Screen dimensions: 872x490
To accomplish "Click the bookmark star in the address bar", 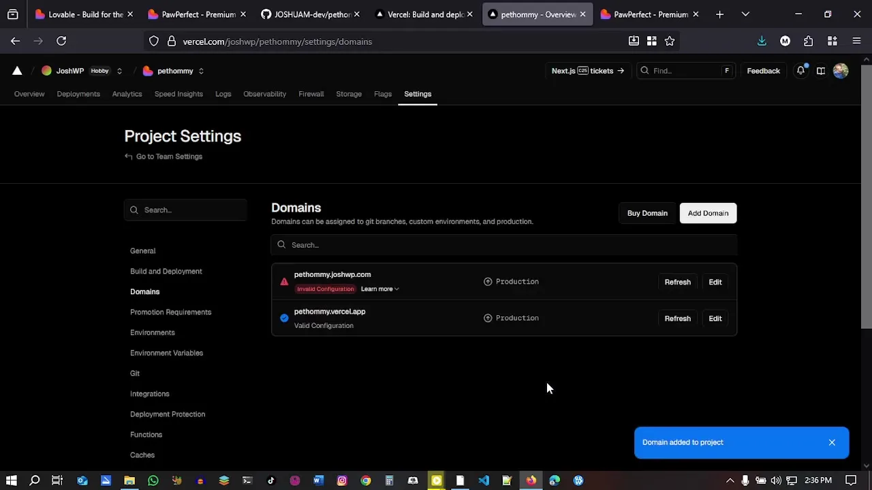I will coord(670,42).
